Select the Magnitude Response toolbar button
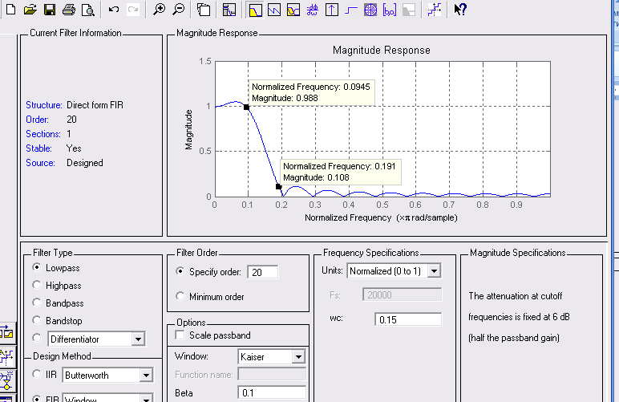 point(255,10)
